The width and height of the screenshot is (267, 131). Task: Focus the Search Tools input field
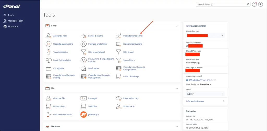(222, 4)
